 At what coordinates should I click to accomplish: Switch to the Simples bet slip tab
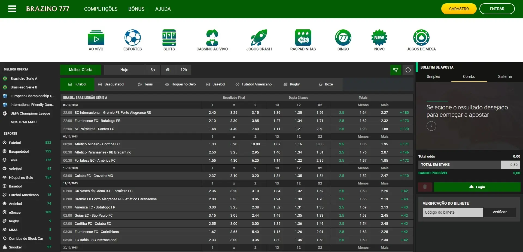(433, 77)
